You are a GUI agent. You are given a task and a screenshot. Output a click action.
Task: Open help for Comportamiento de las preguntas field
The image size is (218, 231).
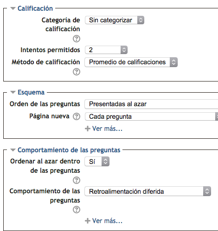77,210
